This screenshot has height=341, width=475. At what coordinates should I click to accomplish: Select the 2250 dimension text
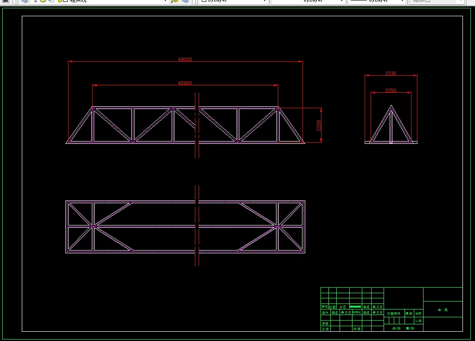[x=391, y=90]
